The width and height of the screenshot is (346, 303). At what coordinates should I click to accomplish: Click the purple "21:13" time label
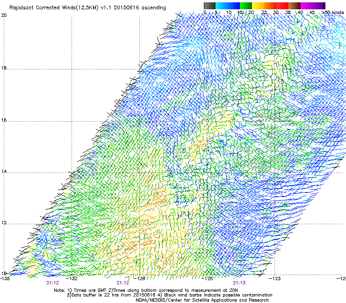click(239, 283)
